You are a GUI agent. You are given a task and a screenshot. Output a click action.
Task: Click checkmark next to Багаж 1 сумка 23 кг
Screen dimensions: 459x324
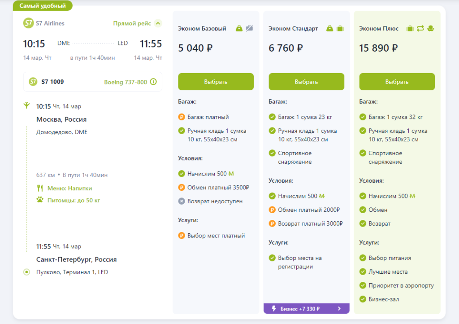272,117
